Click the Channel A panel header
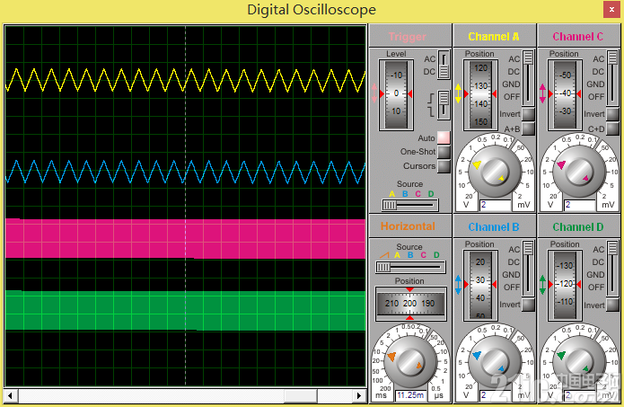Image resolution: width=624 pixels, height=407 pixels. tap(495, 37)
